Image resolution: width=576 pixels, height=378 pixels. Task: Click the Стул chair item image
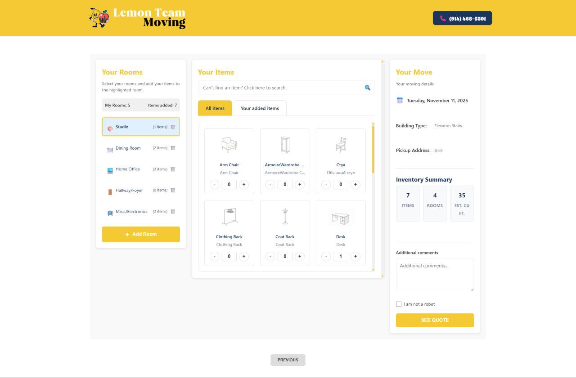[x=341, y=145]
